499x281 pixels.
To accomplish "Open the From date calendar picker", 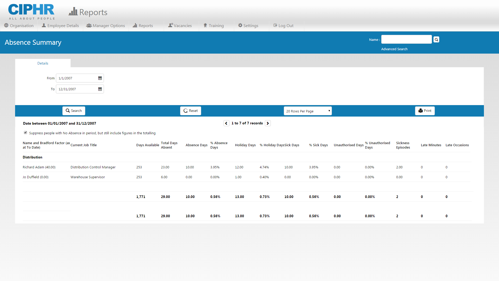I will pos(100,78).
